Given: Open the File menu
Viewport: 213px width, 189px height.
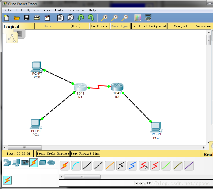Looking at the screenshot, I should coord(8,10).
